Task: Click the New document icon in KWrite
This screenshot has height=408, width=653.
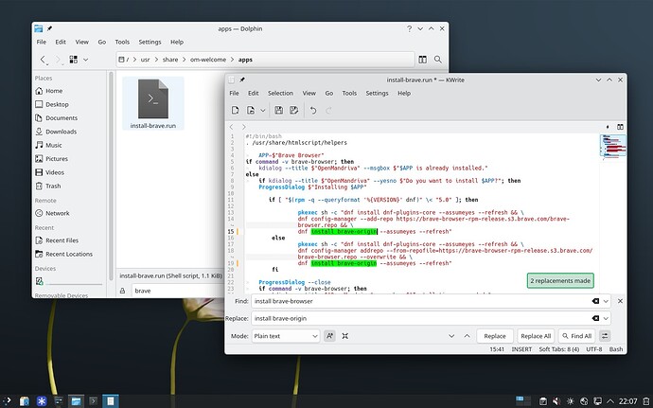Action: (236, 110)
